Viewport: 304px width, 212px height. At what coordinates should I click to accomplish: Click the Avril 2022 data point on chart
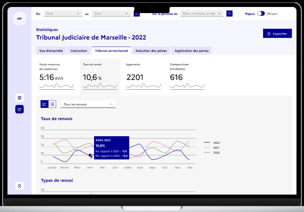click(x=90, y=155)
